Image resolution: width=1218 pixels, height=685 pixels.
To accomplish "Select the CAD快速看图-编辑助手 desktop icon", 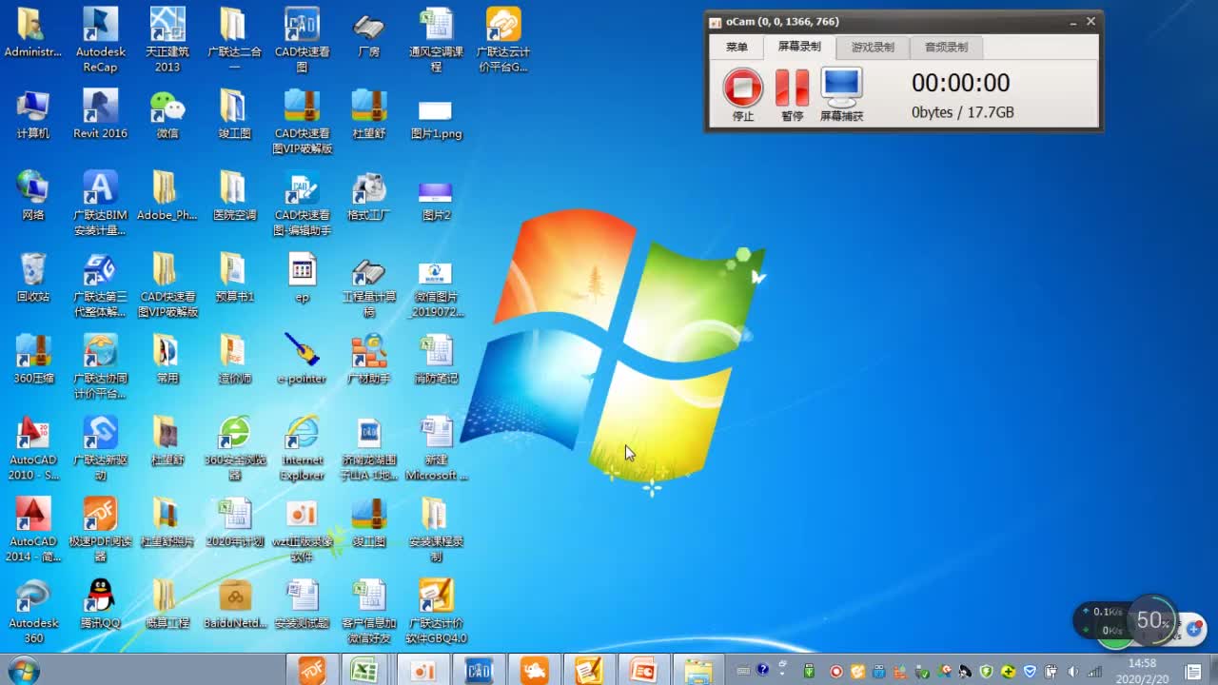I will (x=302, y=204).
